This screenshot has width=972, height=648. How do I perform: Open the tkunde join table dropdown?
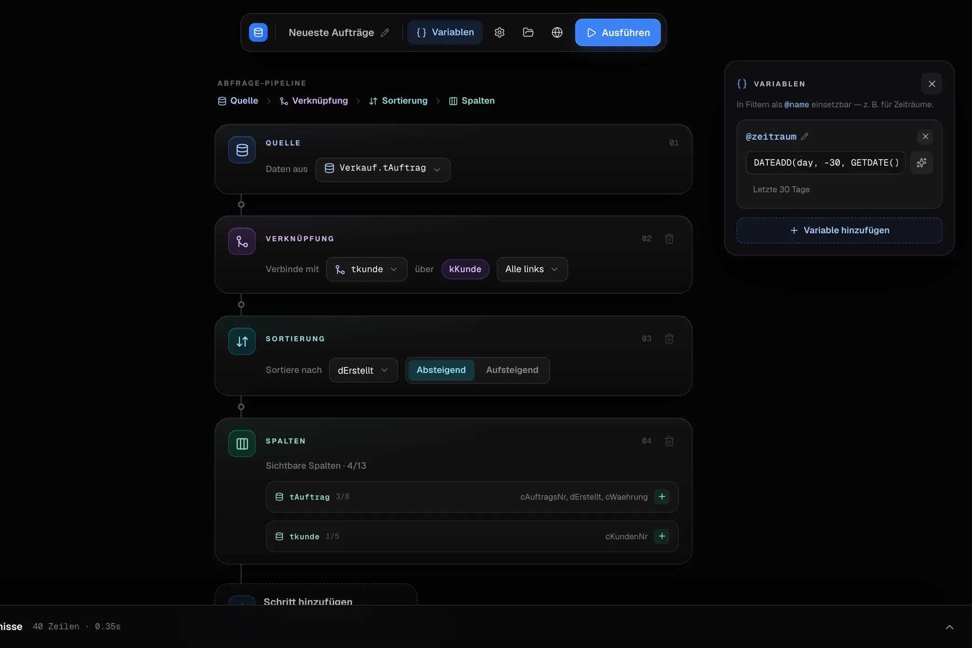click(367, 269)
